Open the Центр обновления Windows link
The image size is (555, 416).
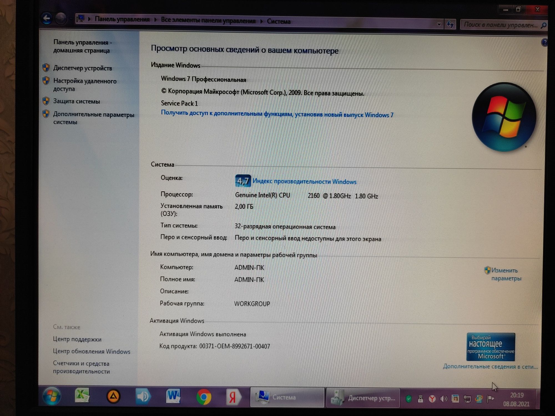coord(92,351)
